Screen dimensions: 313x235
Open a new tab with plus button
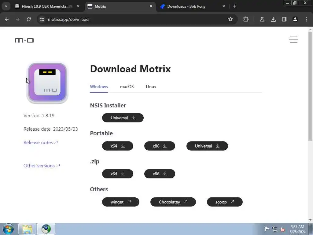[x=235, y=6]
